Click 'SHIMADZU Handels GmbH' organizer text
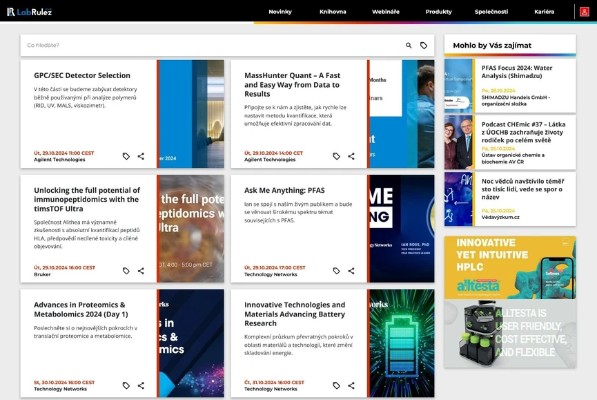The height and width of the screenshot is (400, 597). coord(516,101)
